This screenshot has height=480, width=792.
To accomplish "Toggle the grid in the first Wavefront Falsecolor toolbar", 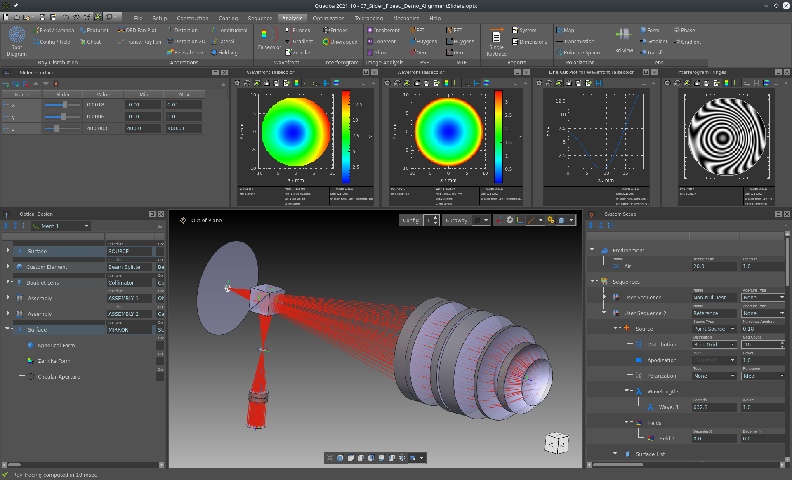I will coord(326,83).
